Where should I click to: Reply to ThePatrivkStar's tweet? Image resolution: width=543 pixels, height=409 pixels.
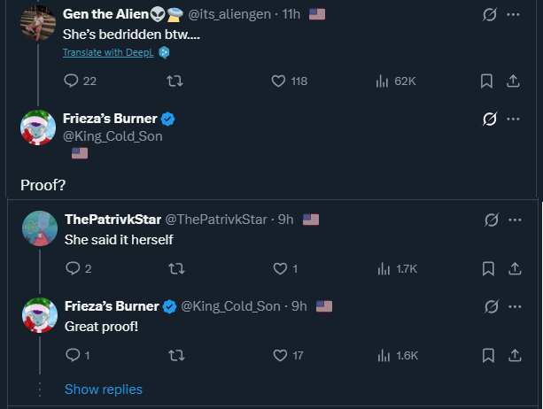click(73, 268)
